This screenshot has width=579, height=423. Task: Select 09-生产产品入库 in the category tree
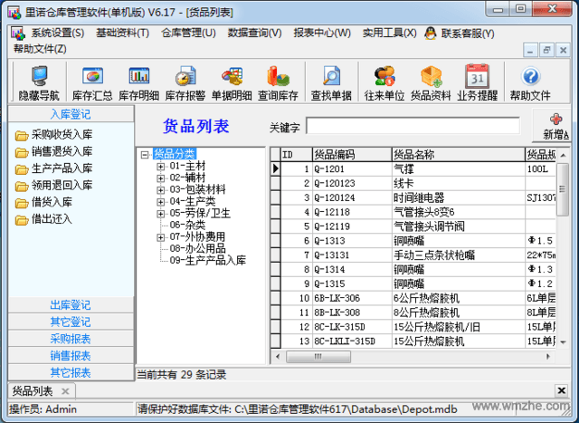pyautogui.click(x=208, y=260)
